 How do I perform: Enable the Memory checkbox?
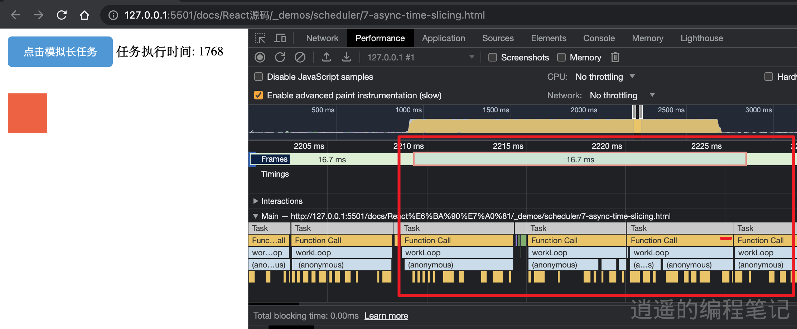(561, 57)
